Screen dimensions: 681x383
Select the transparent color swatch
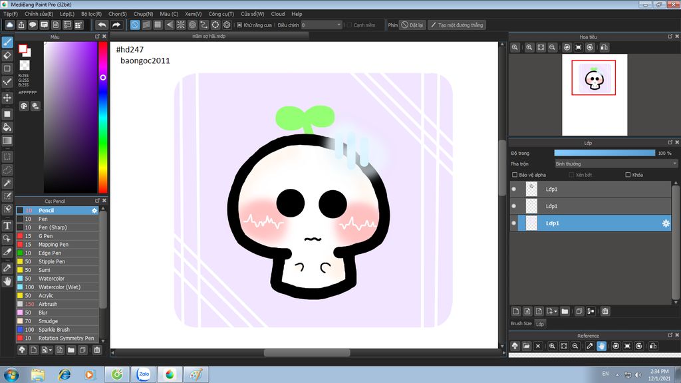(25, 65)
